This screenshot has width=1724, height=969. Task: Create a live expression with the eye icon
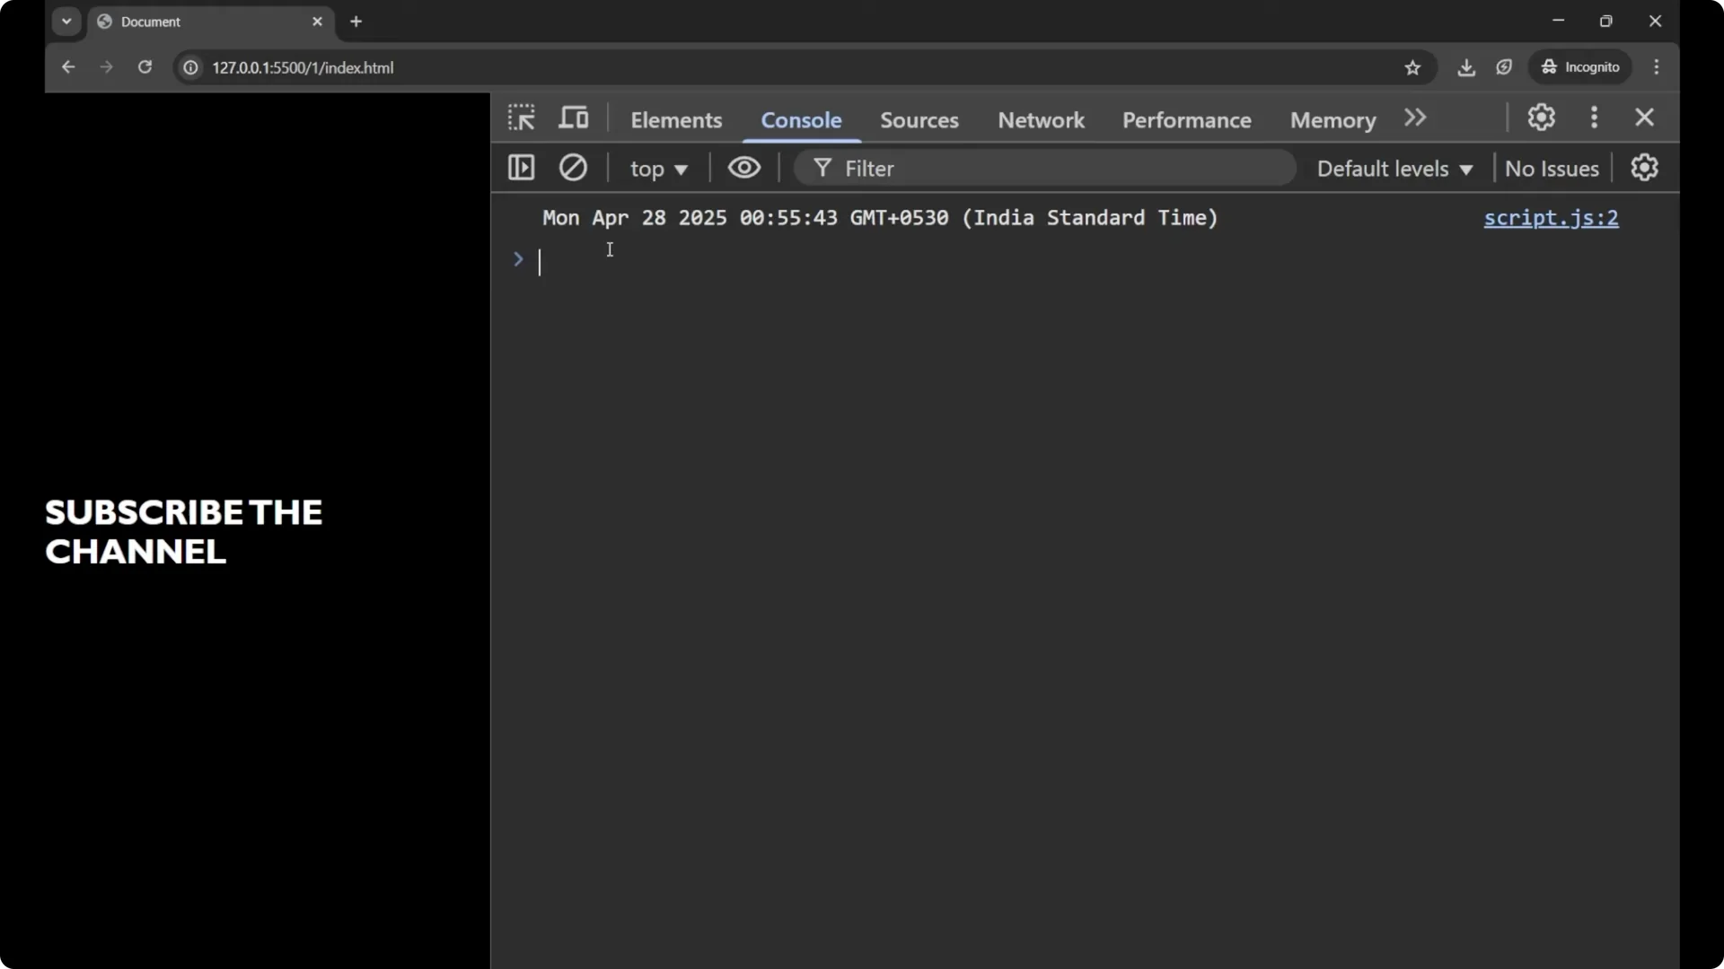(x=744, y=168)
